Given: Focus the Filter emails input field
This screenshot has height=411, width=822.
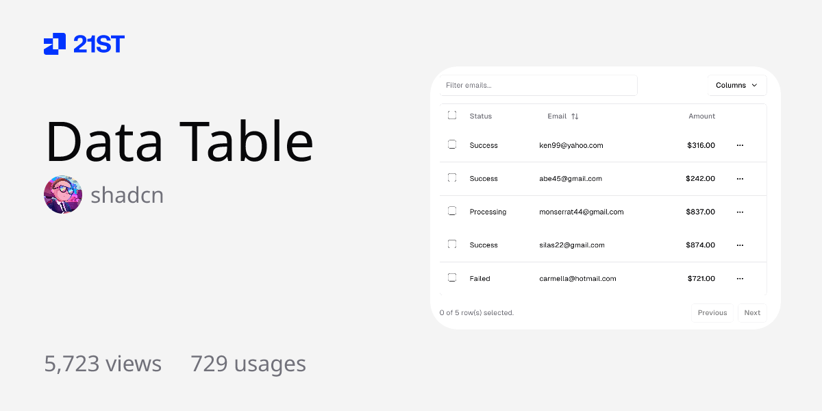Looking at the screenshot, I should pos(538,86).
